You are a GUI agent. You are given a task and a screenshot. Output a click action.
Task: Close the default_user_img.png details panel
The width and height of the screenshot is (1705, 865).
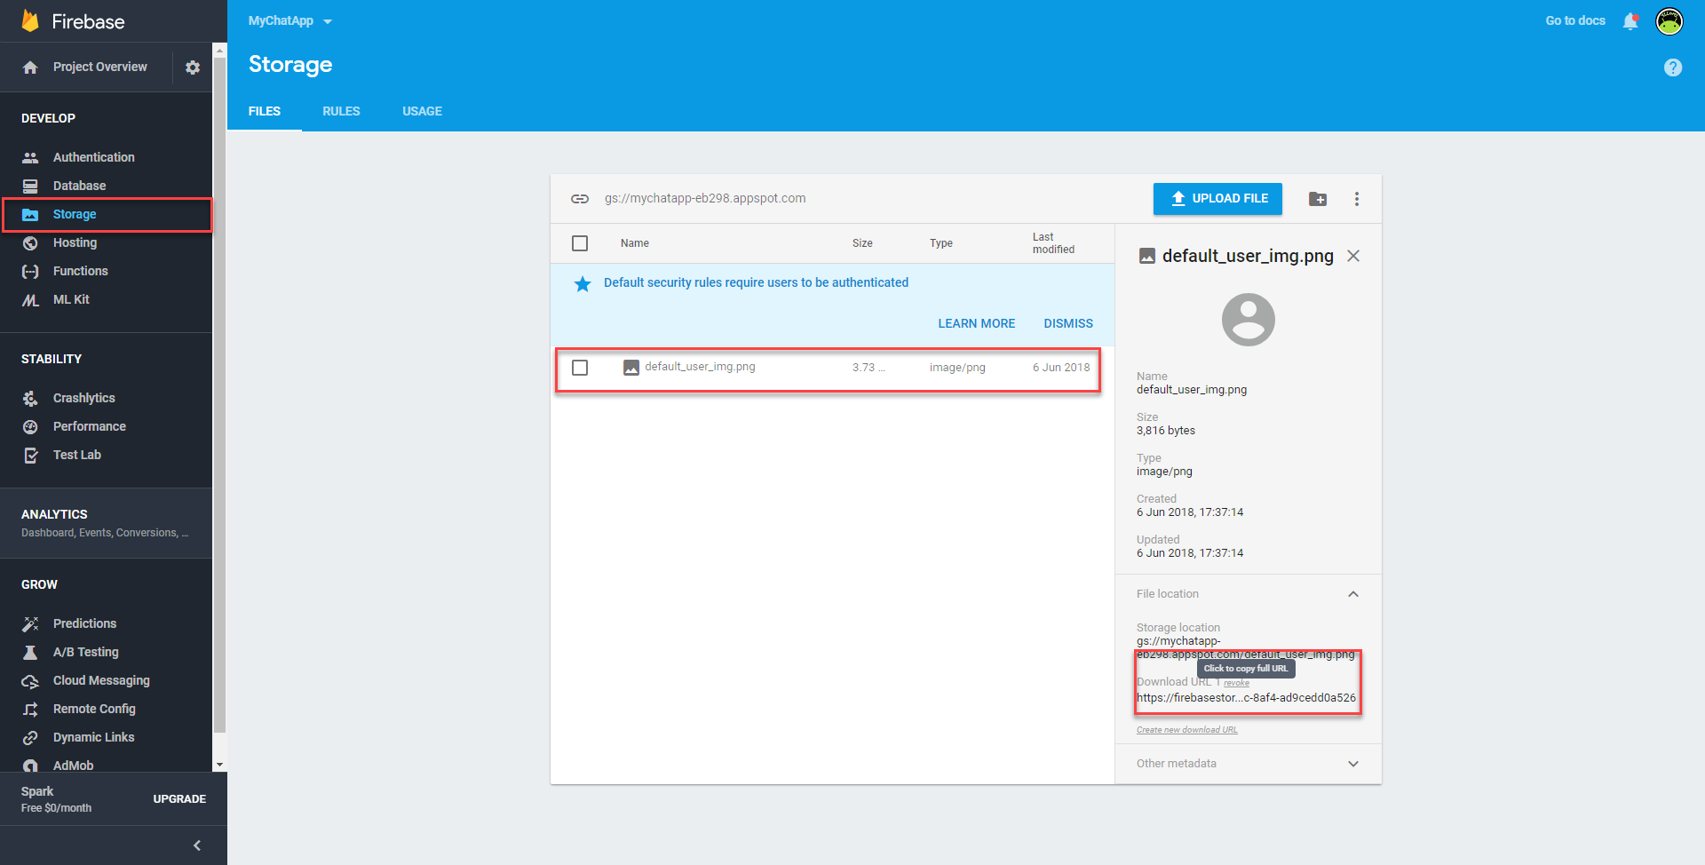click(1352, 257)
